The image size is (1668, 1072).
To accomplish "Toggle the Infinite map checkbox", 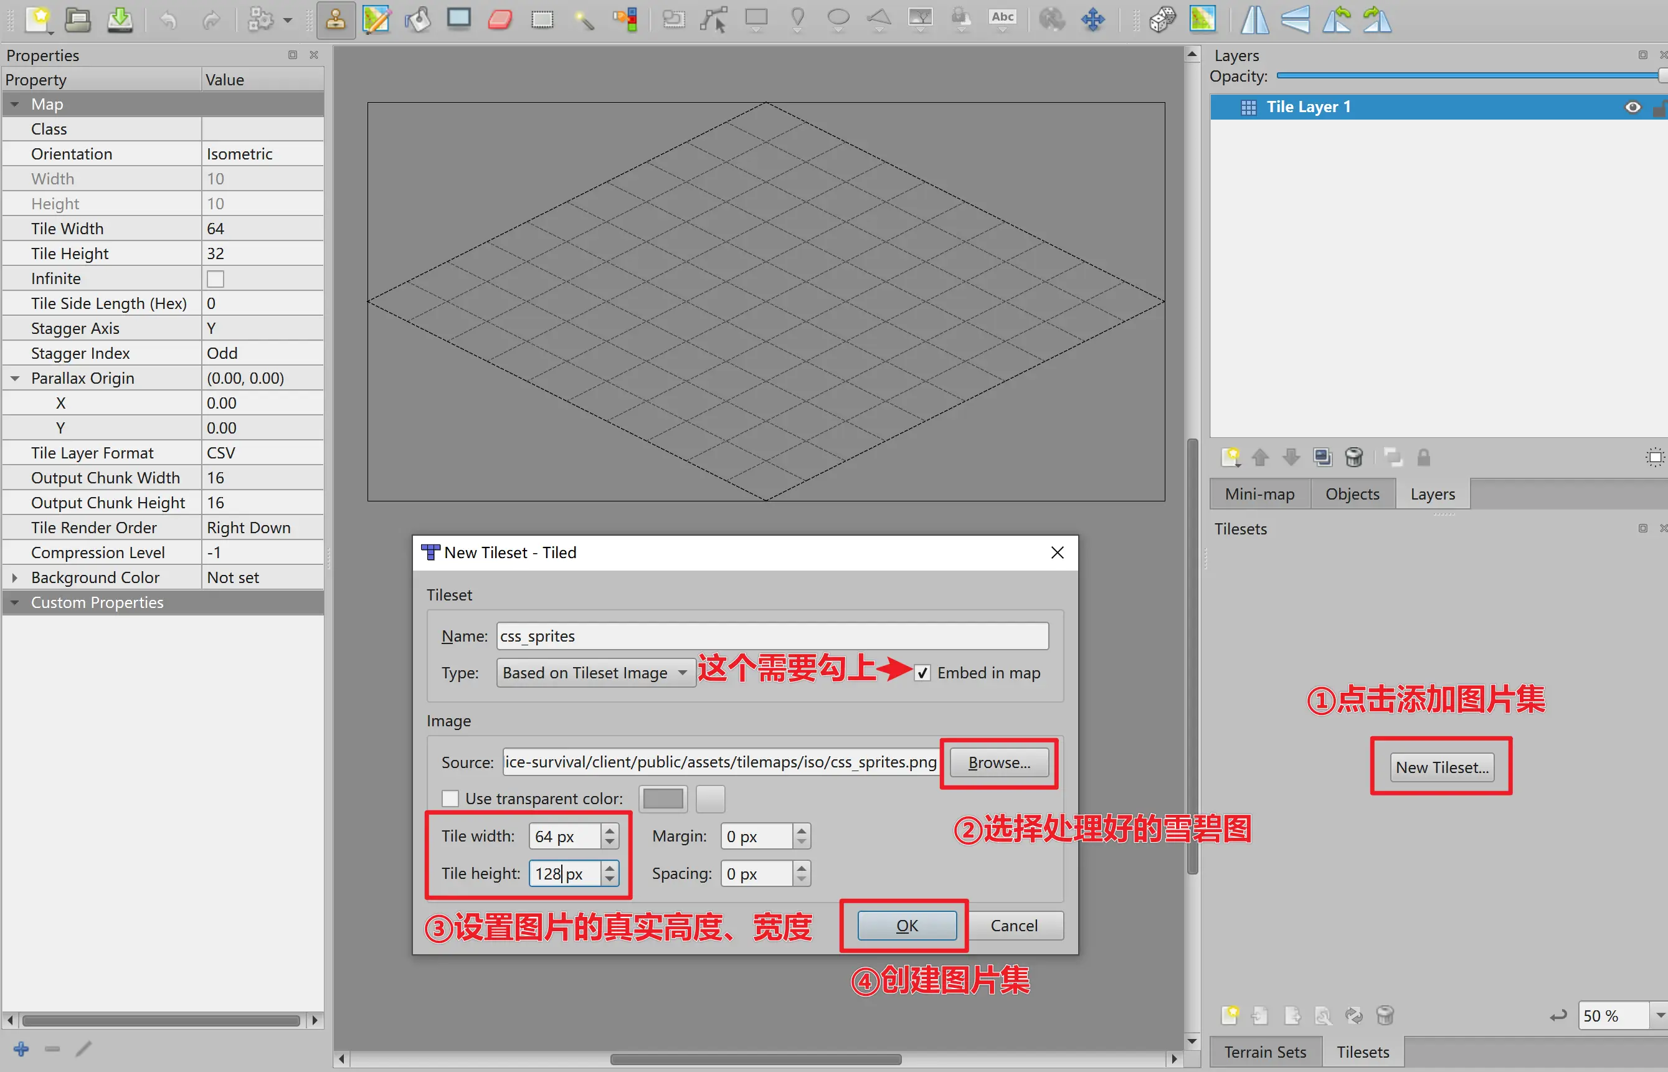I will point(216,278).
